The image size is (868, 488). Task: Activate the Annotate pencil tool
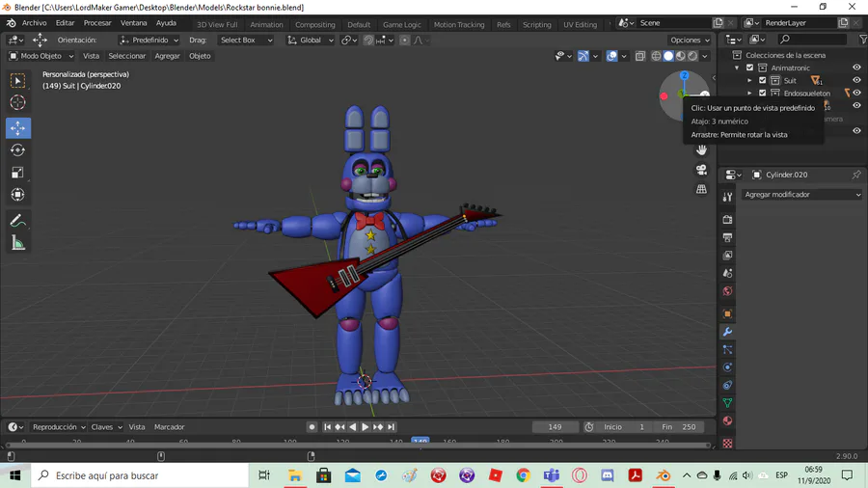[17, 221]
